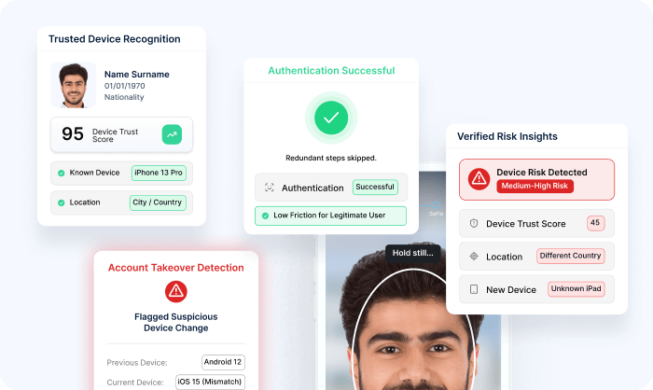The image size is (653, 390).
Task: Click the Android 12 previous device tag
Action: [x=223, y=362]
